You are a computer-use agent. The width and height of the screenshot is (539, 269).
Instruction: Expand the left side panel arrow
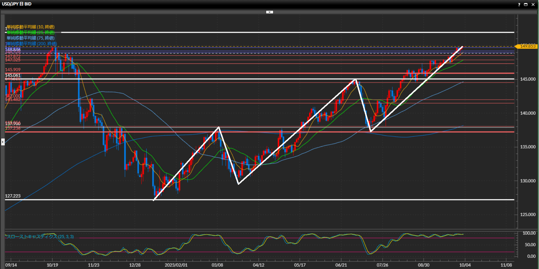coord(3,142)
